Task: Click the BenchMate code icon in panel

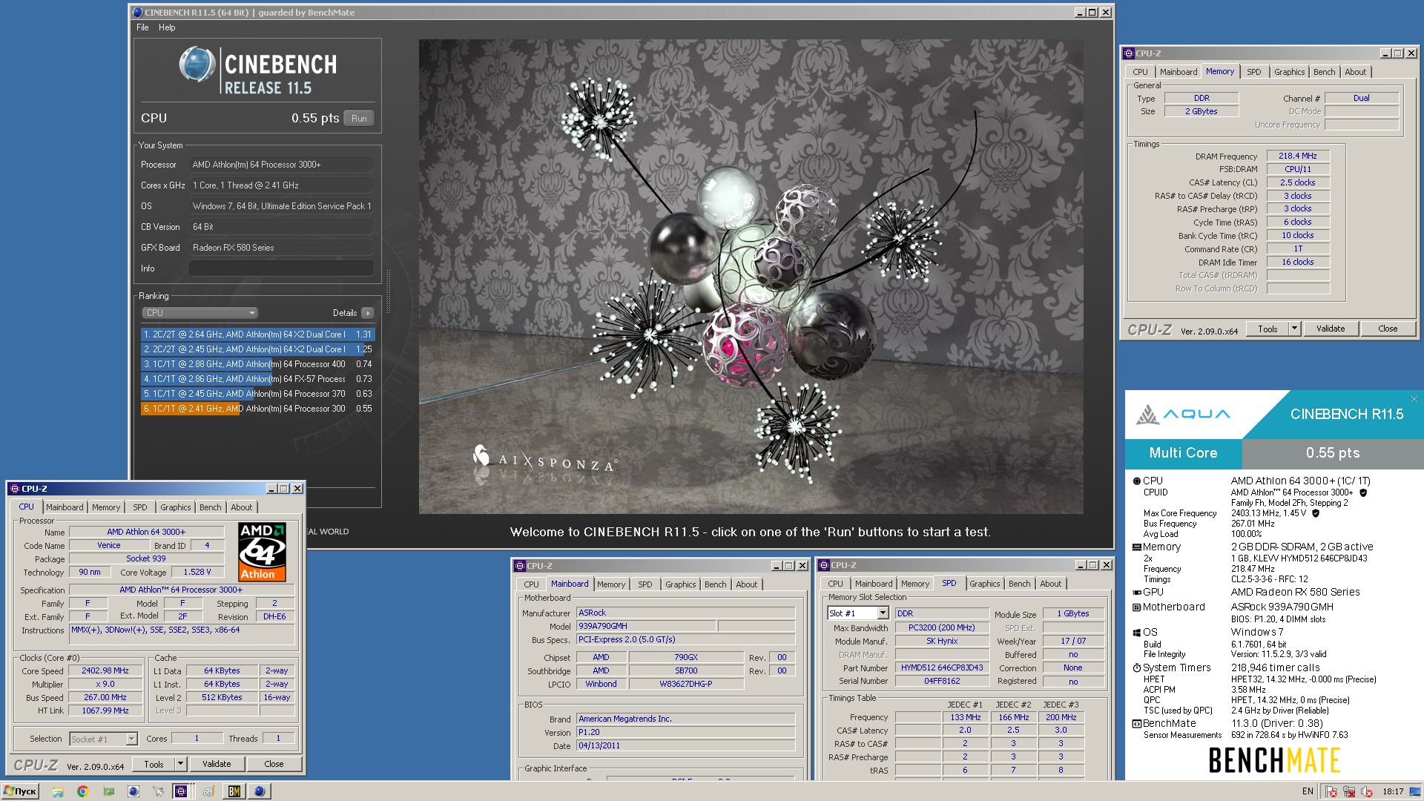Action: [x=1136, y=724]
